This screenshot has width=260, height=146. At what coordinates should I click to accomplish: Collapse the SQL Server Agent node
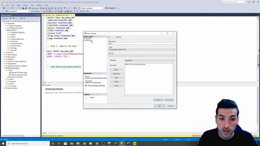coord(4,68)
